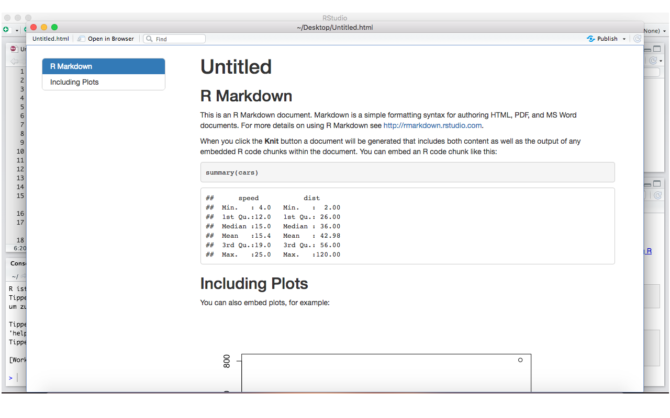
Task: Open the new file dropdown arrow
Action: point(17,31)
